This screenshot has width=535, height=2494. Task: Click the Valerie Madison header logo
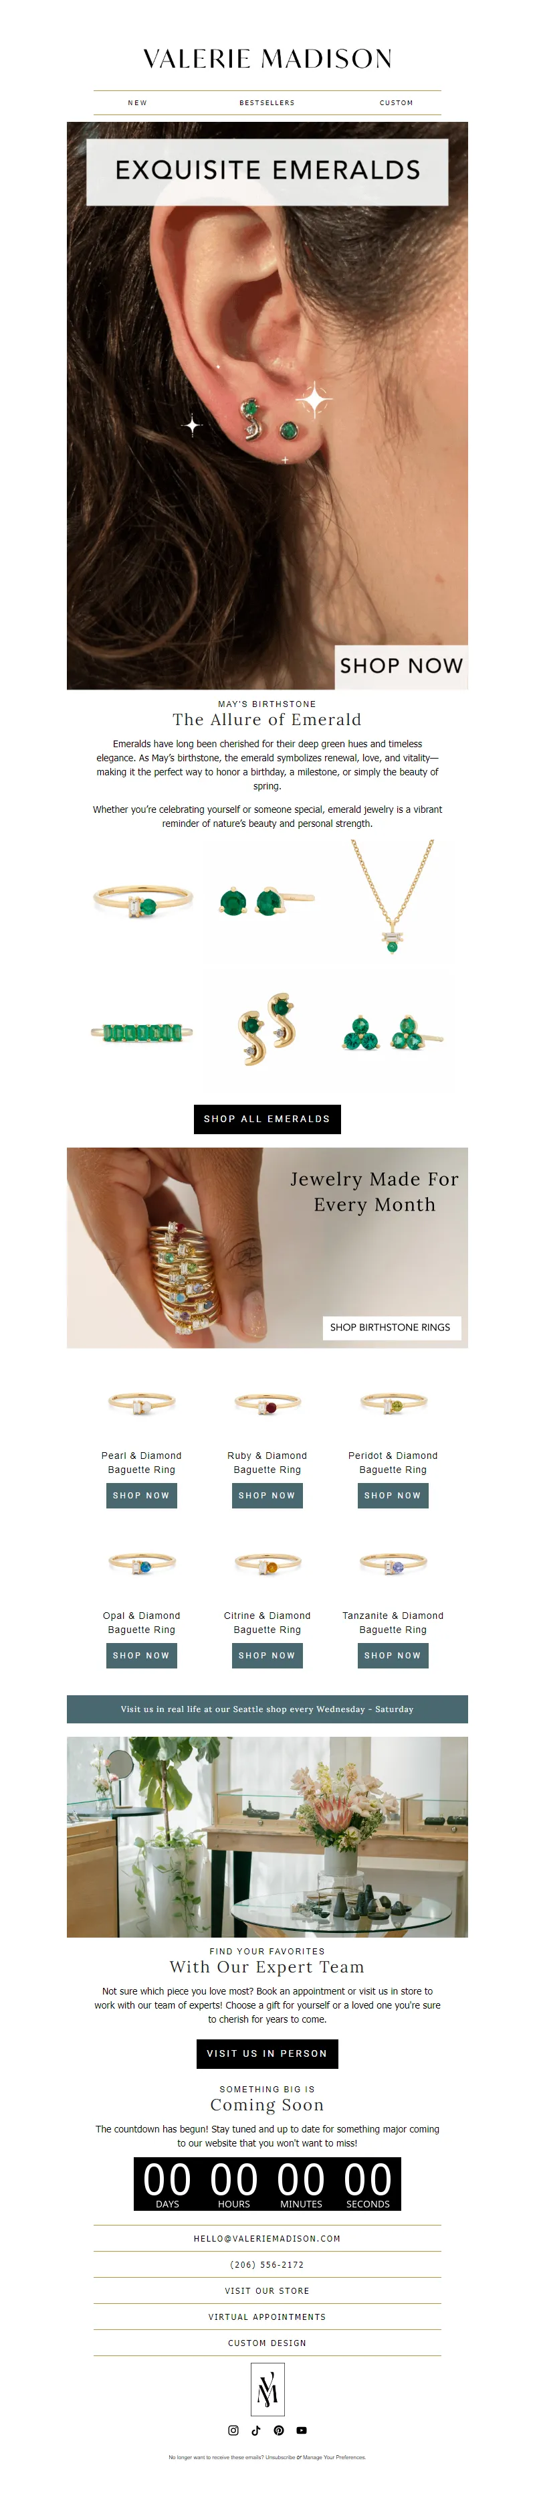pos(268,59)
